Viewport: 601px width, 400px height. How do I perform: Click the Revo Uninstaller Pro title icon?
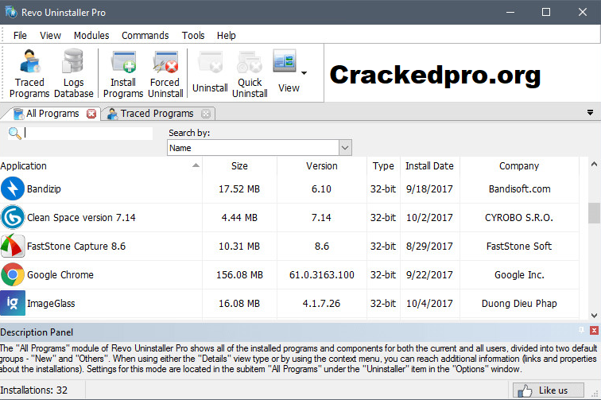coord(11,12)
